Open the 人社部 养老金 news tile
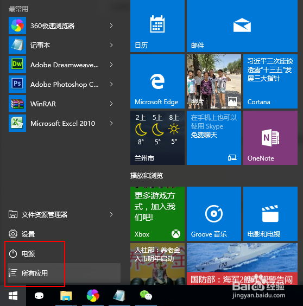The height and width of the screenshot is (306, 303). [x=157, y=264]
